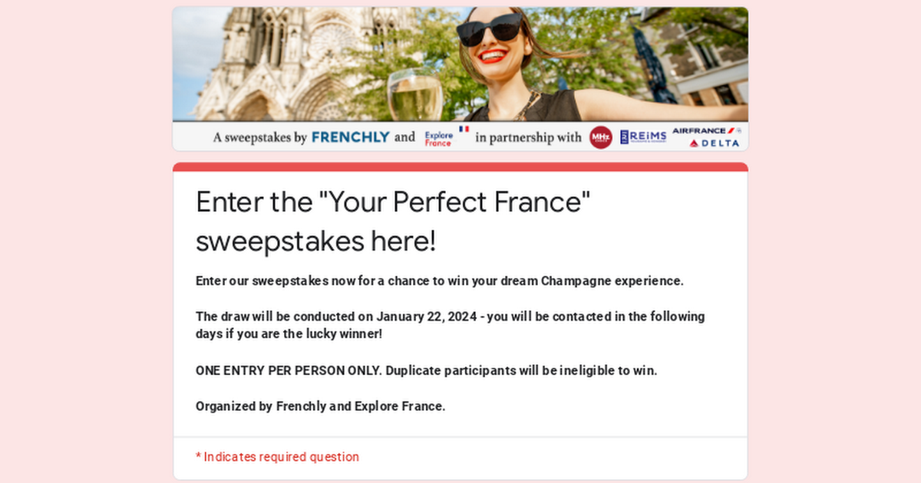Click the Delta logo

tap(714, 143)
